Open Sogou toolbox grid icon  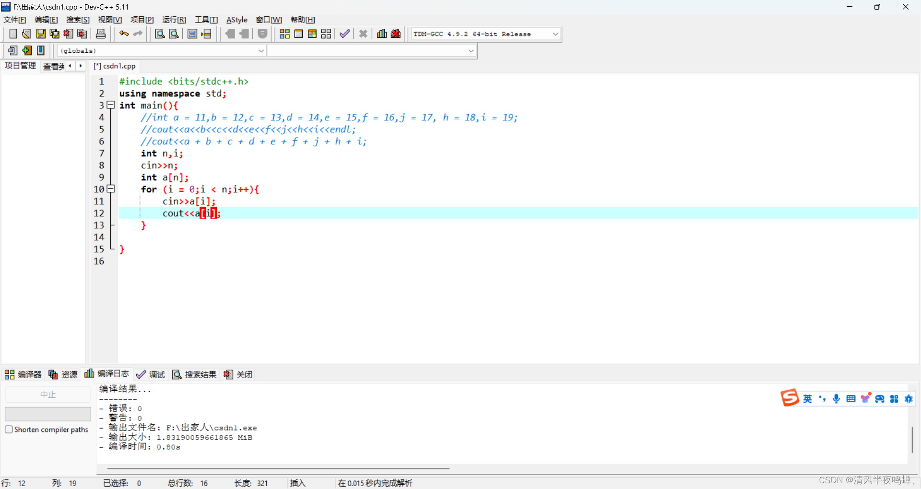coord(894,399)
